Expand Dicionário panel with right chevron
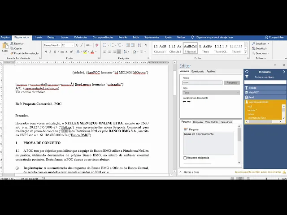 [x=284, y=72]
